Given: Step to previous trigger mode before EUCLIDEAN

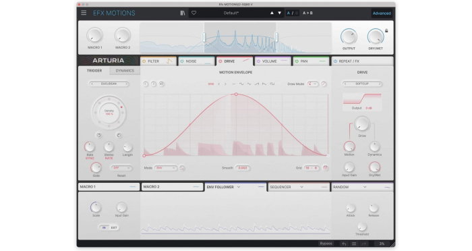Looking at the screenshot, I should 92,84.
